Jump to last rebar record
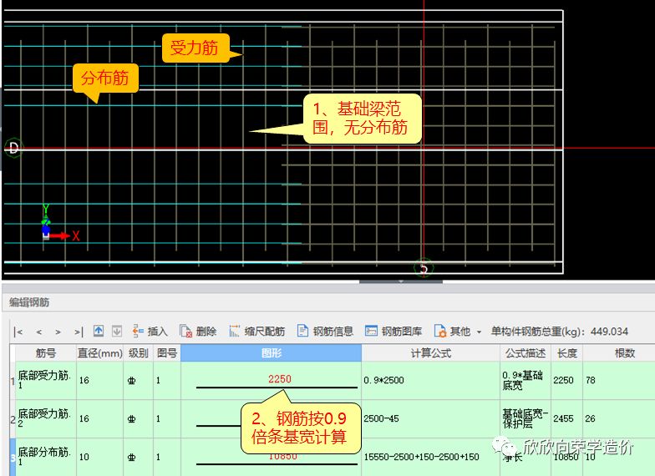 click(79, 332)
